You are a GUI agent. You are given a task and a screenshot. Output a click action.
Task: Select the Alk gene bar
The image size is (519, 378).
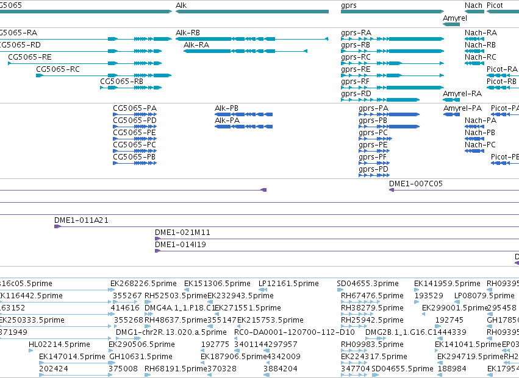(252, 12)
